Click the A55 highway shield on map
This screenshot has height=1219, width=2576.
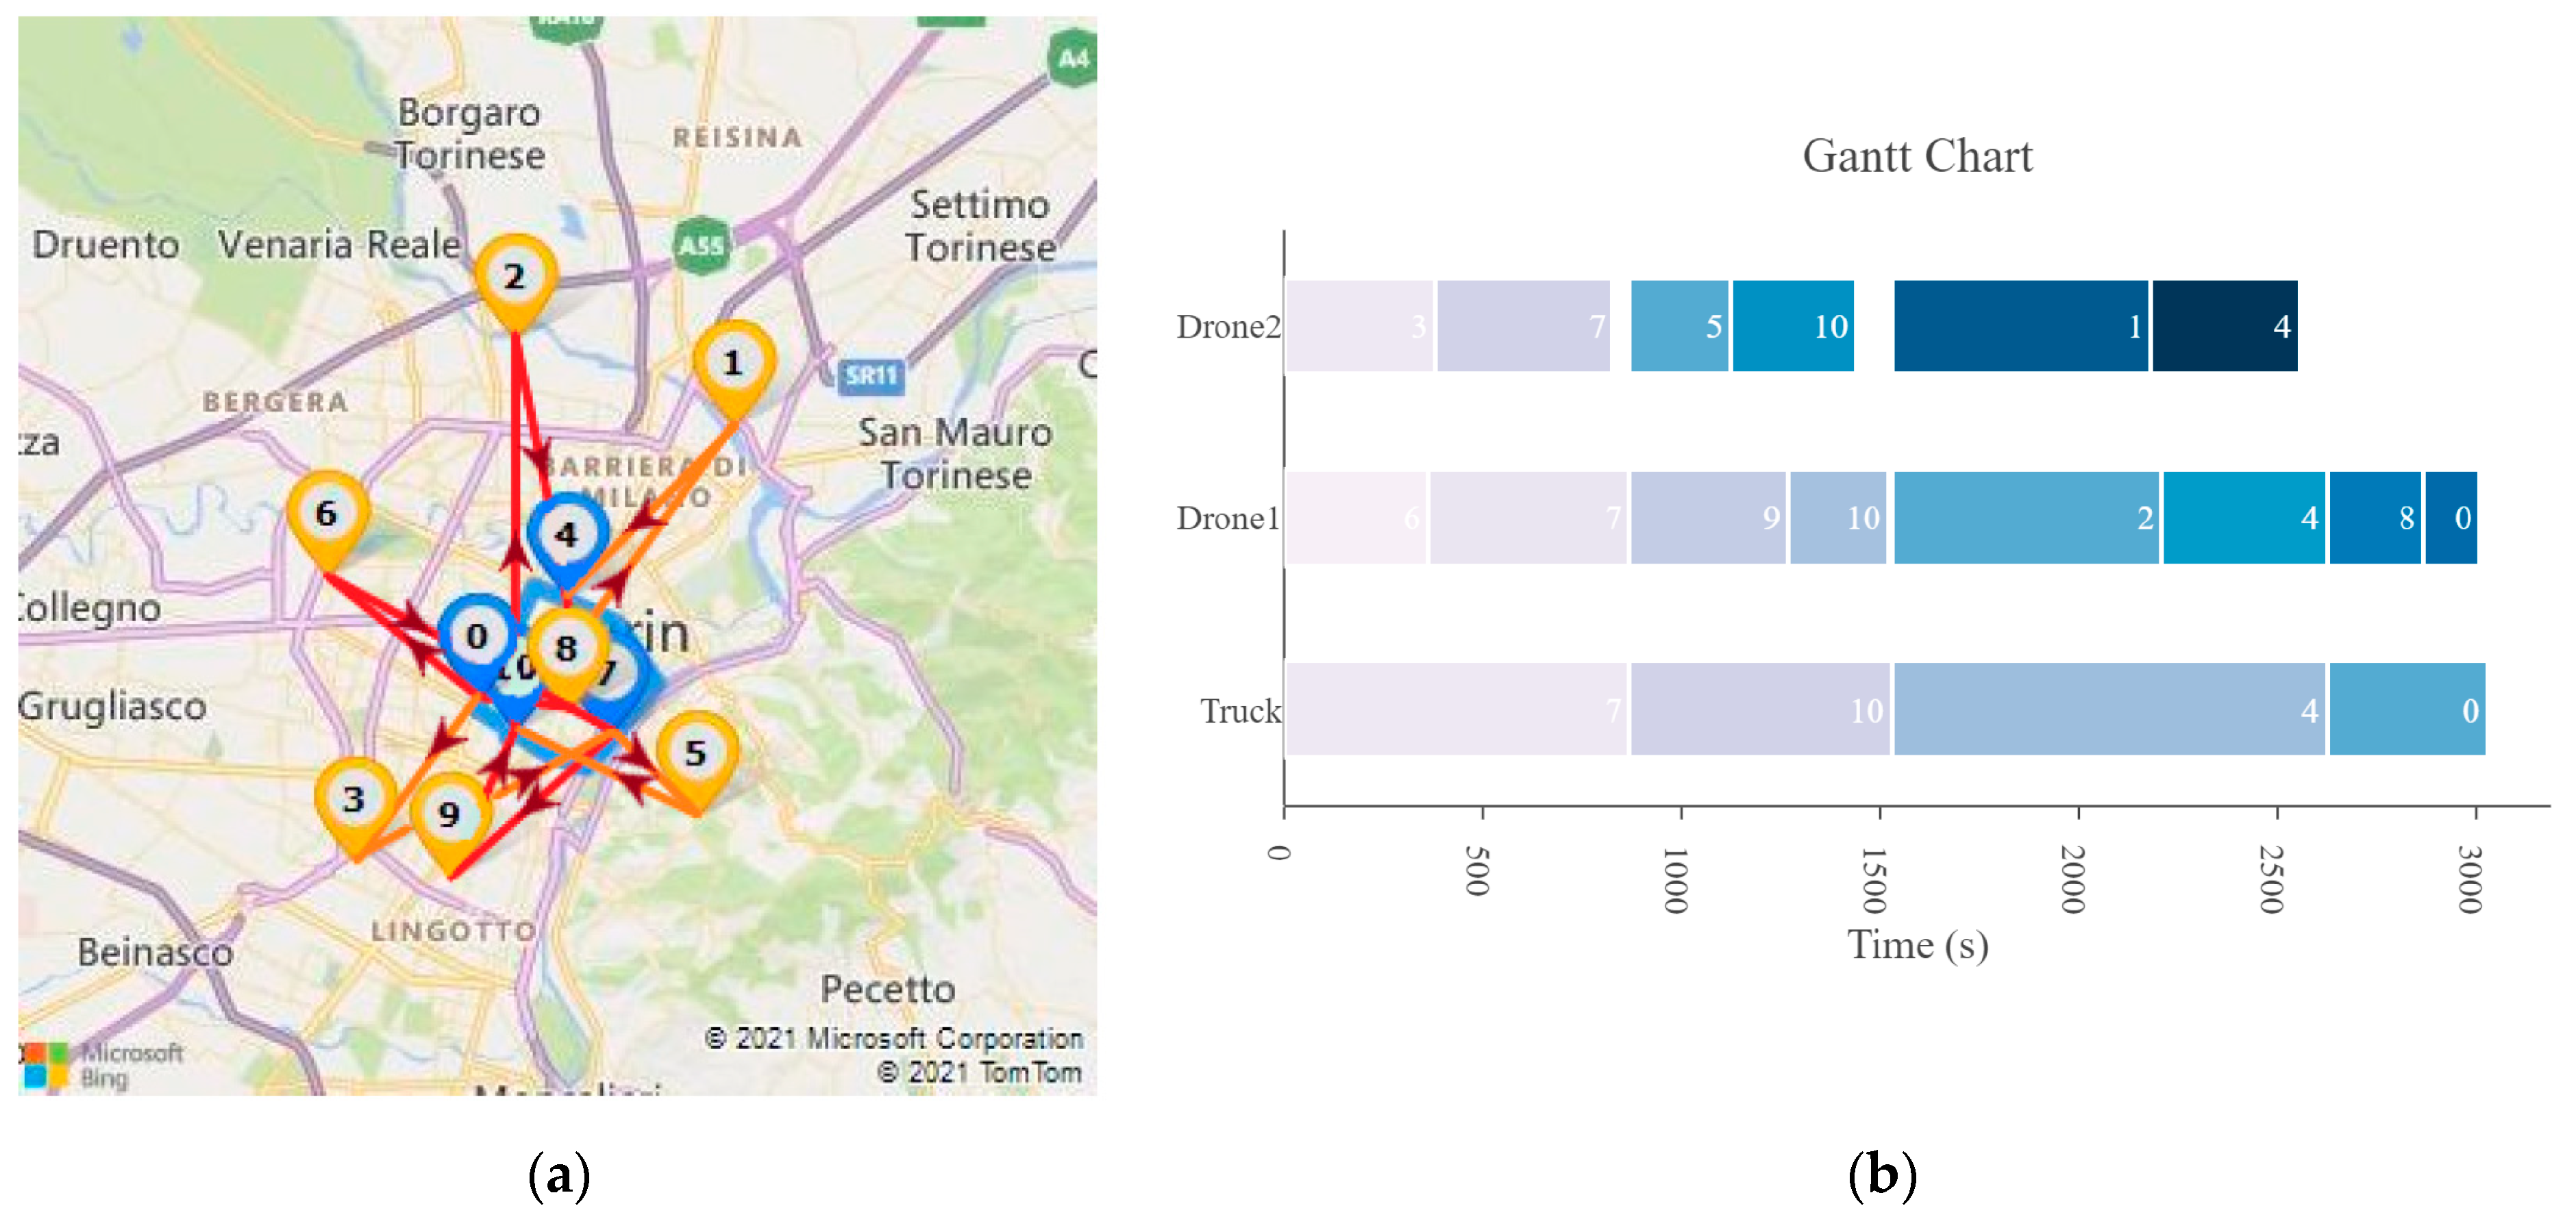coord(702,246)
